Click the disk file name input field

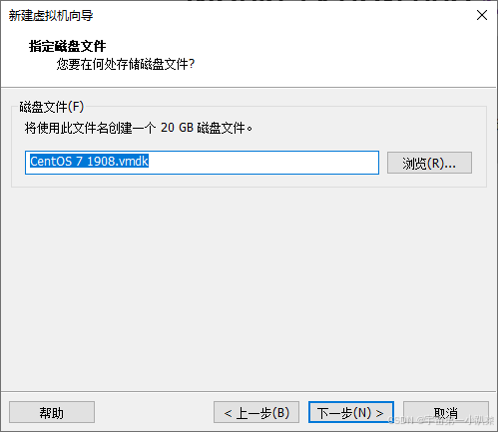pos(202,163)
